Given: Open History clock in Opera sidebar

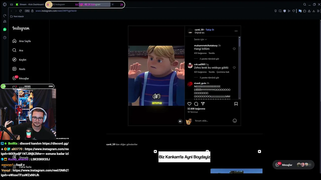Looking at the screenshot, I should click(5, 37).
